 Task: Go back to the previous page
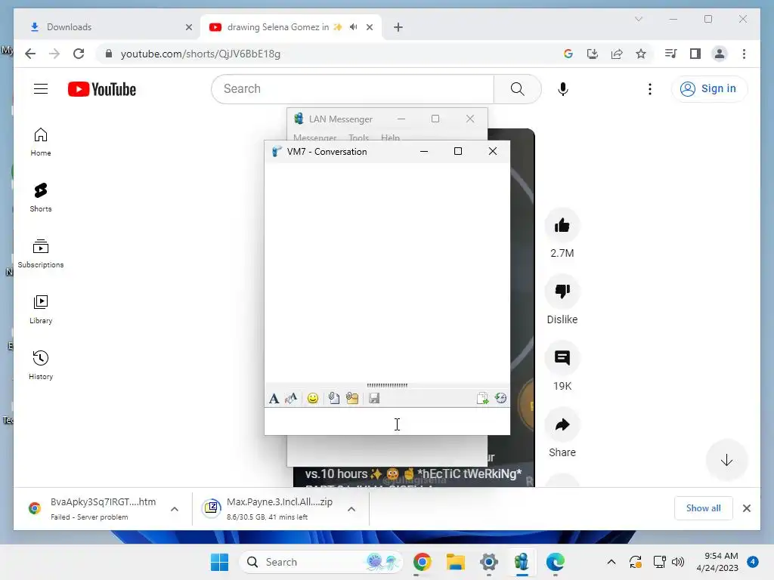tap(30, 54)
